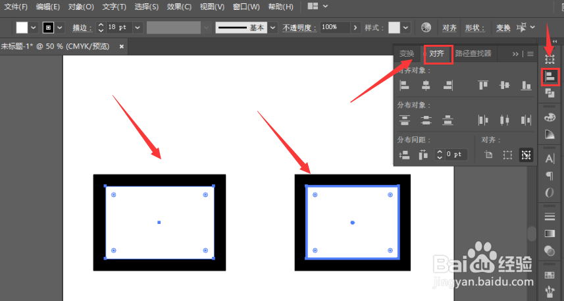Open the 不透明度 opacity link
The width and height of the screenshot is (564, 301).
point(299,28)
